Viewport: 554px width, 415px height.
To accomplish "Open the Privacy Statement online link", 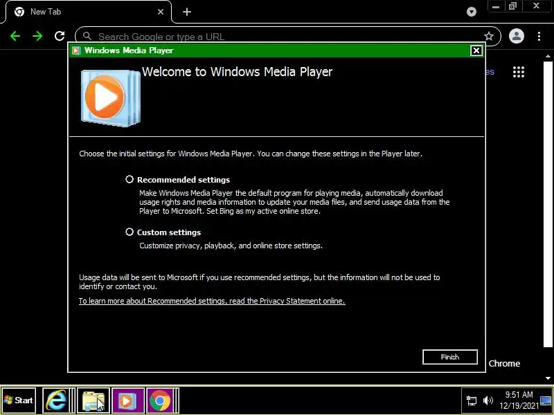I will (212, 301).
